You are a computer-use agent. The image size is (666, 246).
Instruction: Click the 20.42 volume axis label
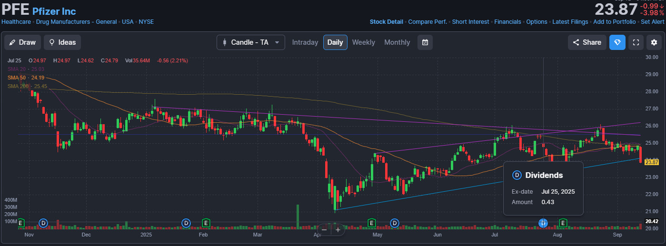(651, 221)
